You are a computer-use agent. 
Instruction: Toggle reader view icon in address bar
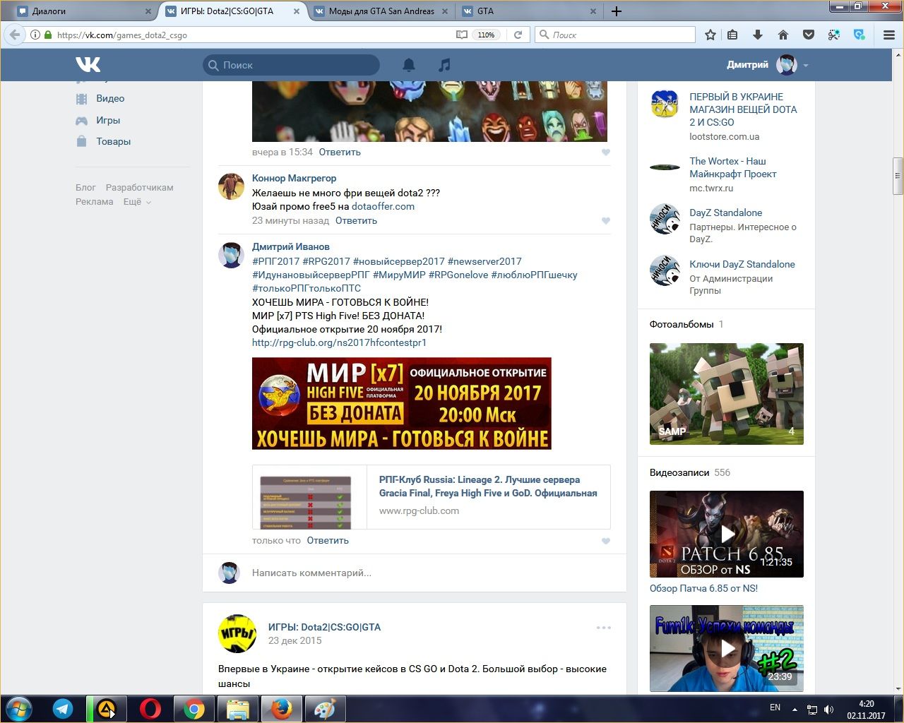click(461, 35)
